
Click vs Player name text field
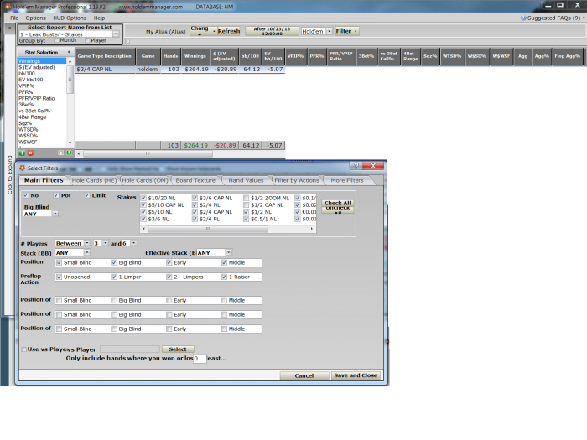[130, 349]
